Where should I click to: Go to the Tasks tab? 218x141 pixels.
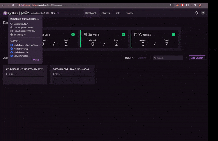tap(118, 13)
